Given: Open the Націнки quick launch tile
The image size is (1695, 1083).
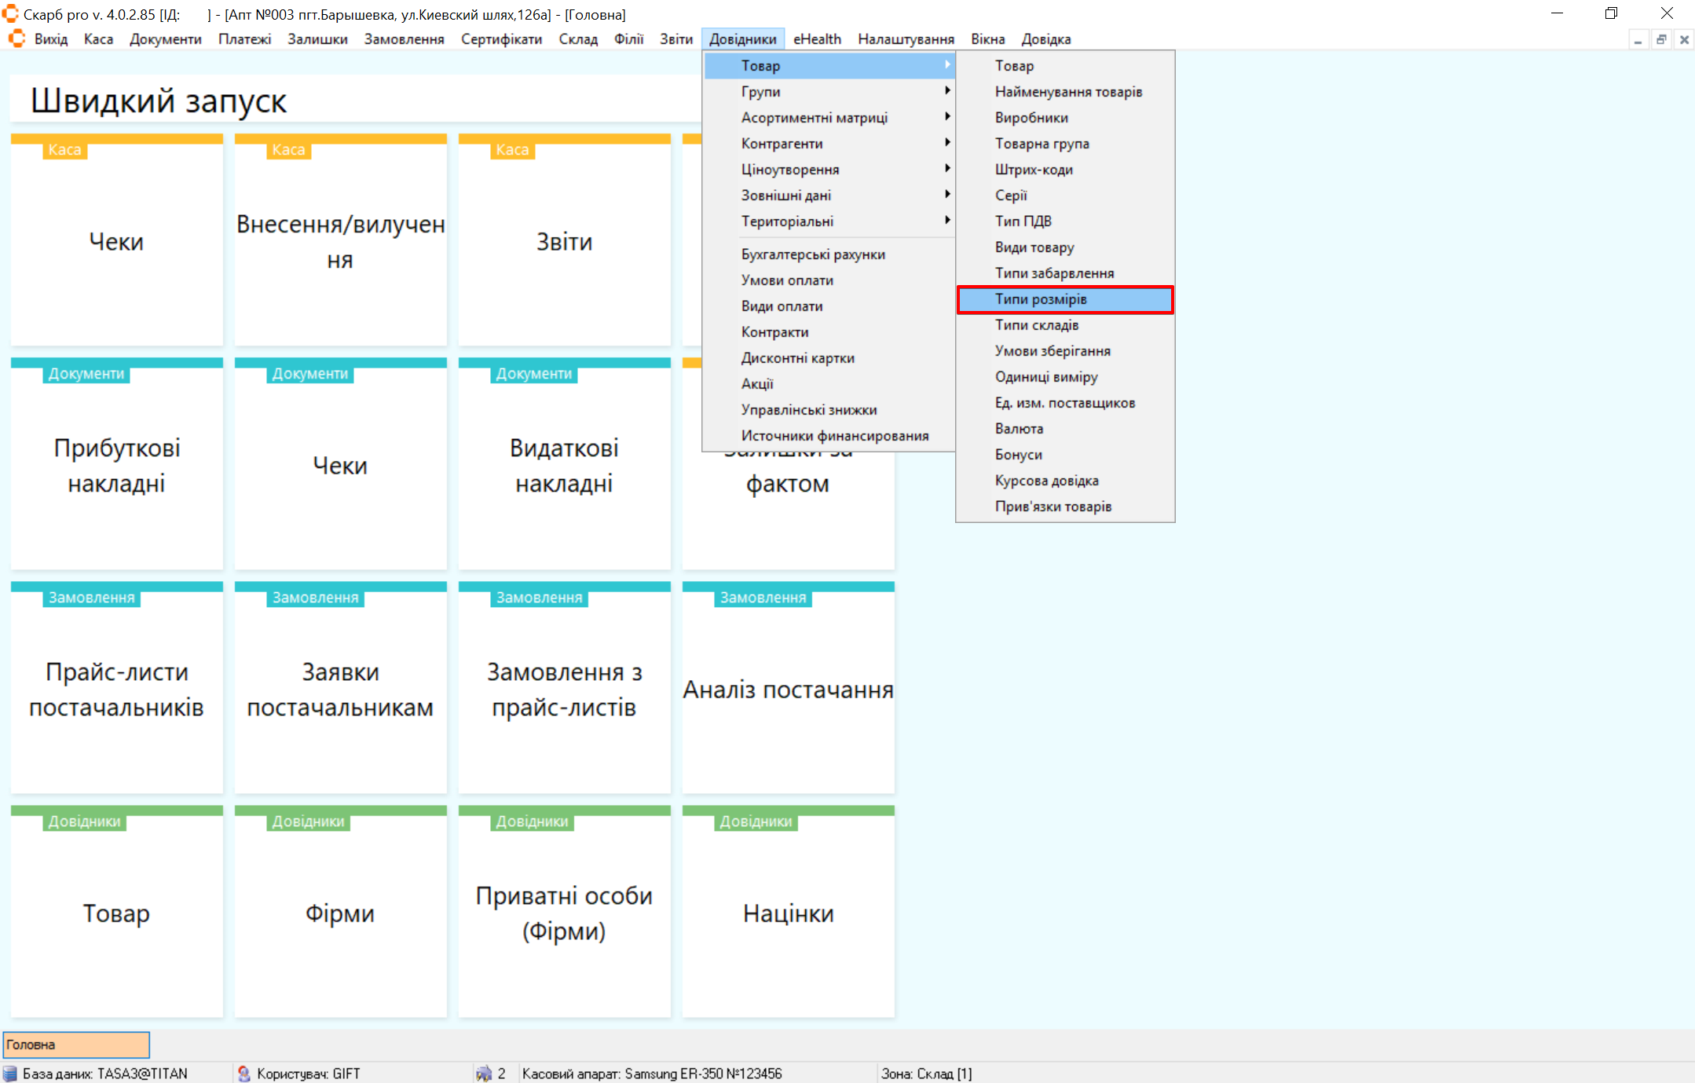Looking at the screenshot, I should 788,913.
